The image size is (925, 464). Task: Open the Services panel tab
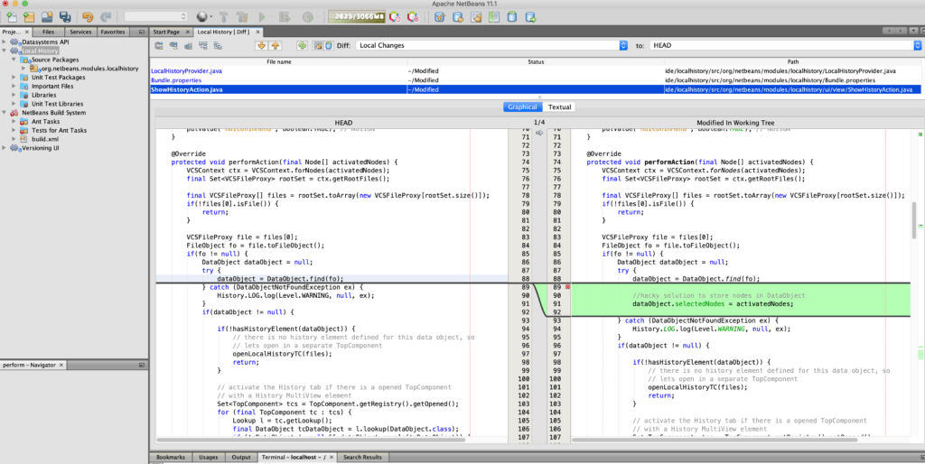point(80,32)
